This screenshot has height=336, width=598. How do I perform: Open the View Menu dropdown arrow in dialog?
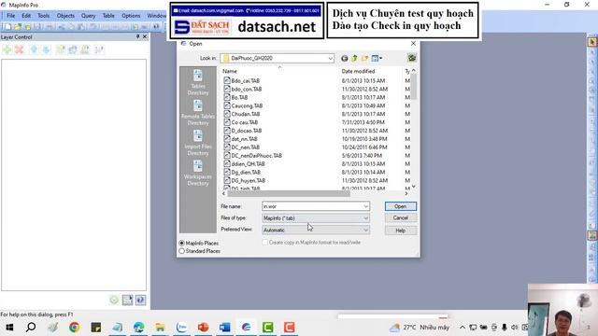[380, 58]
